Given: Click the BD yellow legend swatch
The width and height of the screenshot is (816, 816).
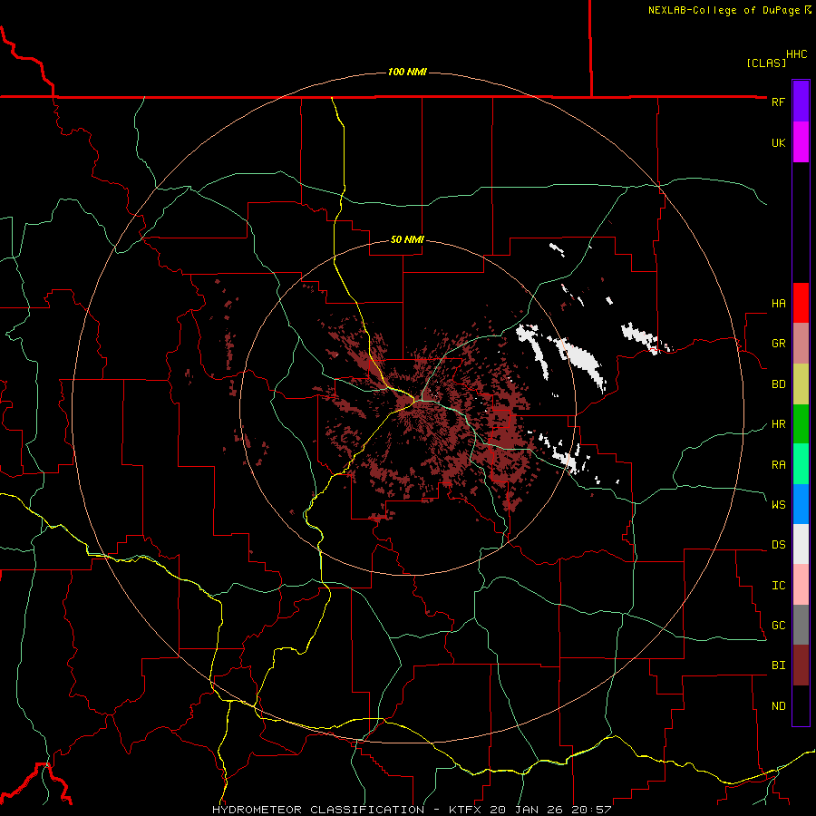Looking at the screenshot, I should pos(801,384).
